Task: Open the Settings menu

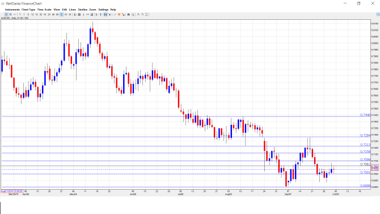Action: 103,10
